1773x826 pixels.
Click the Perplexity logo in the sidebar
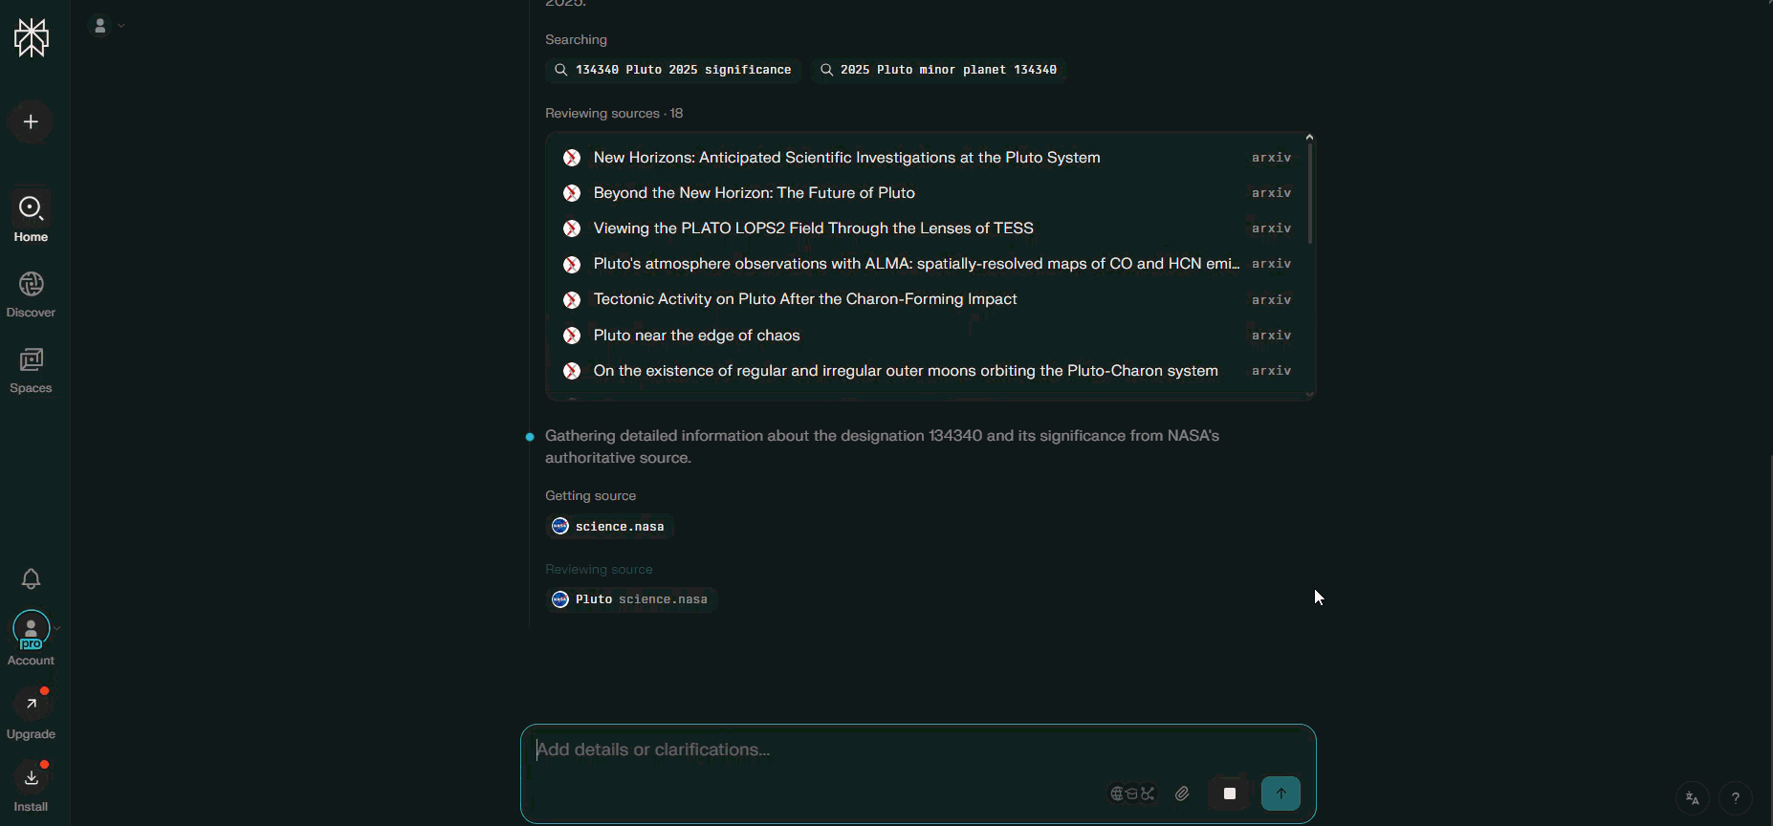coord(32,38)
